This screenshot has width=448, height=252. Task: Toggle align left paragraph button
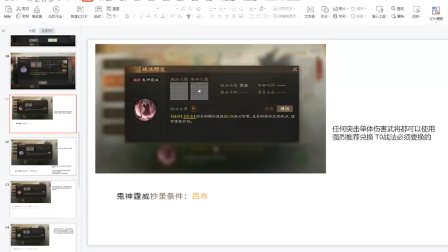pyautogui.click(x=212, y=16)
